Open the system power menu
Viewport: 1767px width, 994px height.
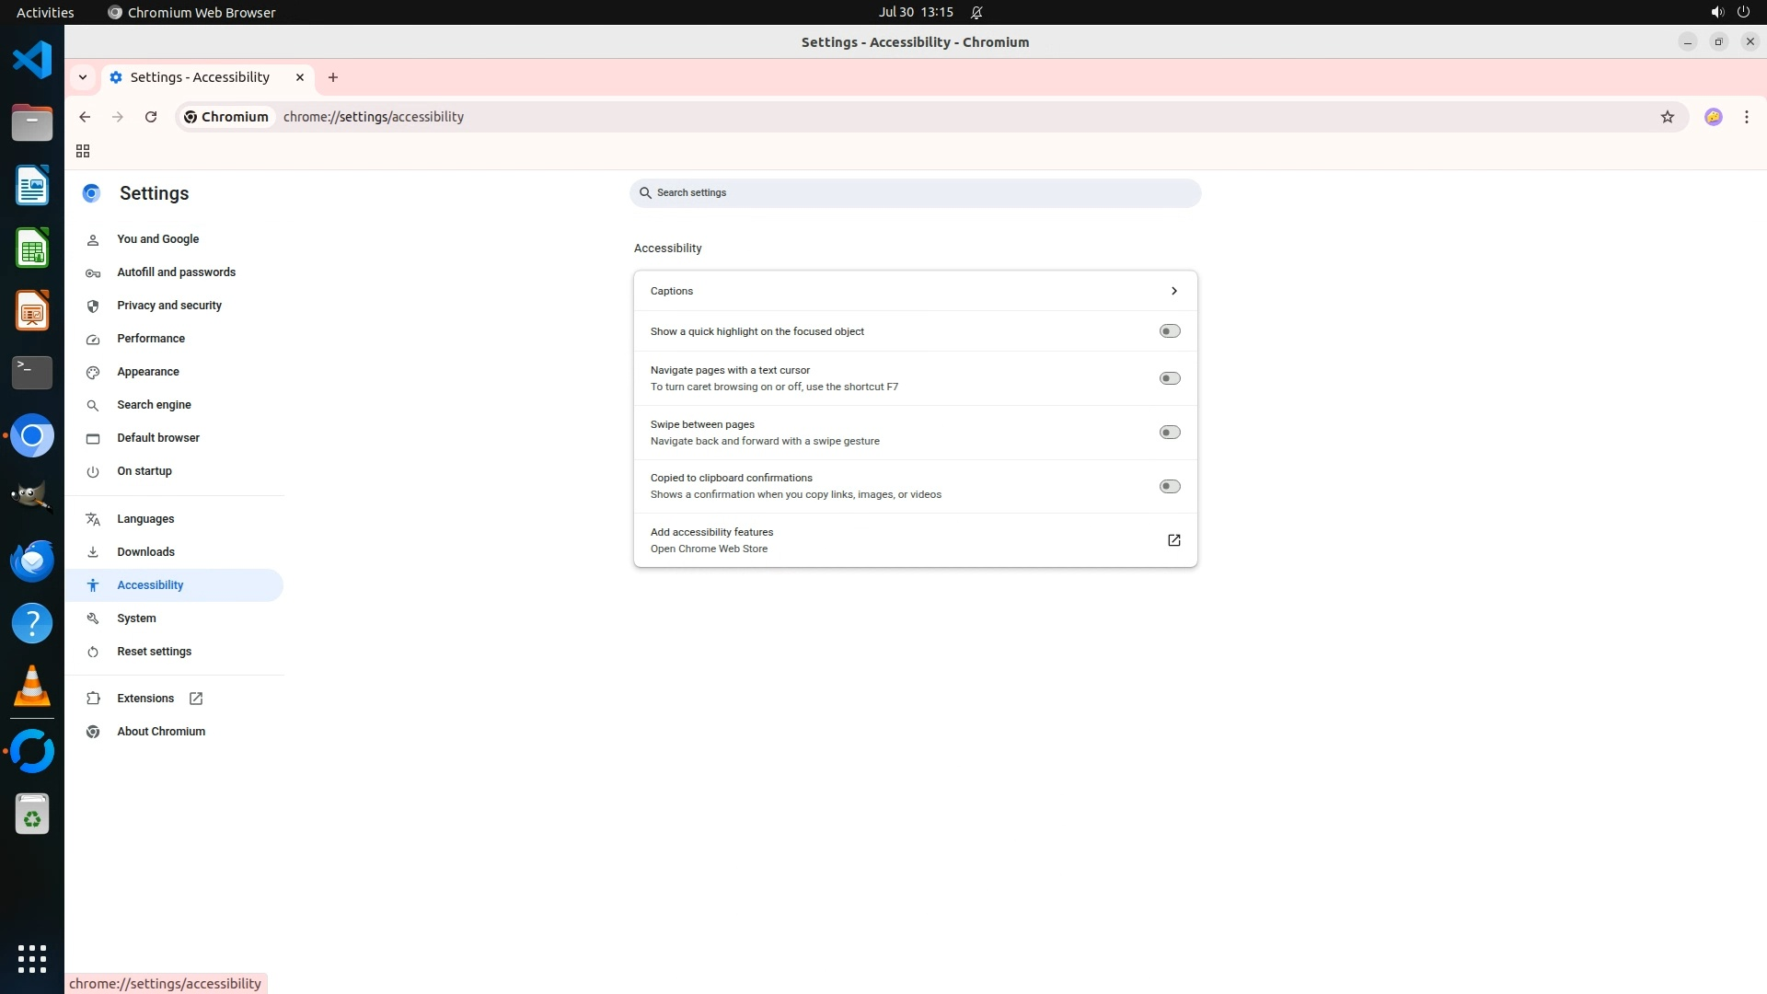[1743, 12]
